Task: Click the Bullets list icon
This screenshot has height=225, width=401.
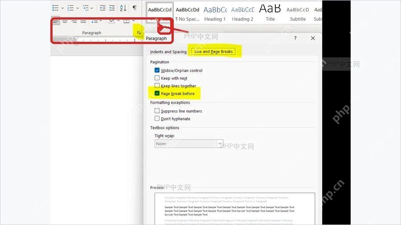Action: click(55, 8)
